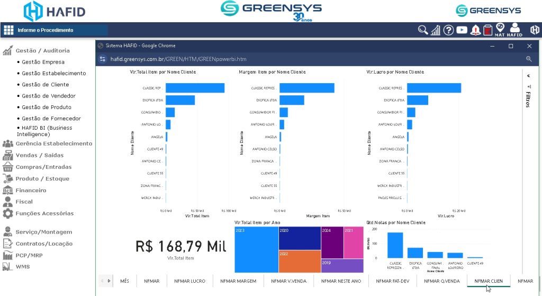Open Gestão de Vendedor link
Viewport: 542px width, 296px height.
48,96
